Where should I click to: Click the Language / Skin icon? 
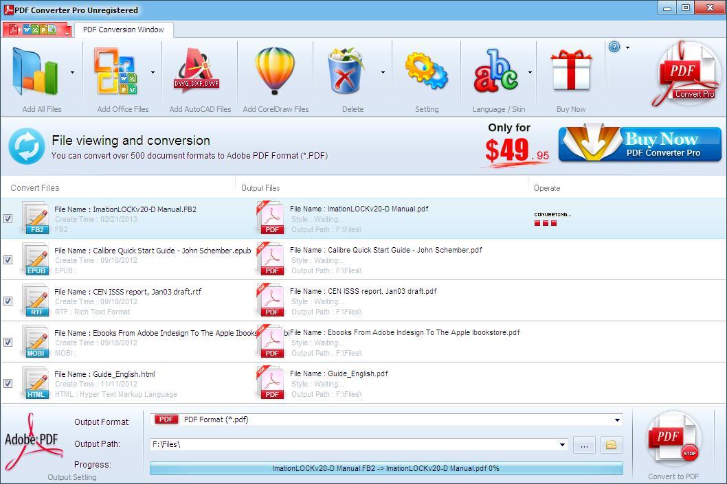[x=495, y=72]
